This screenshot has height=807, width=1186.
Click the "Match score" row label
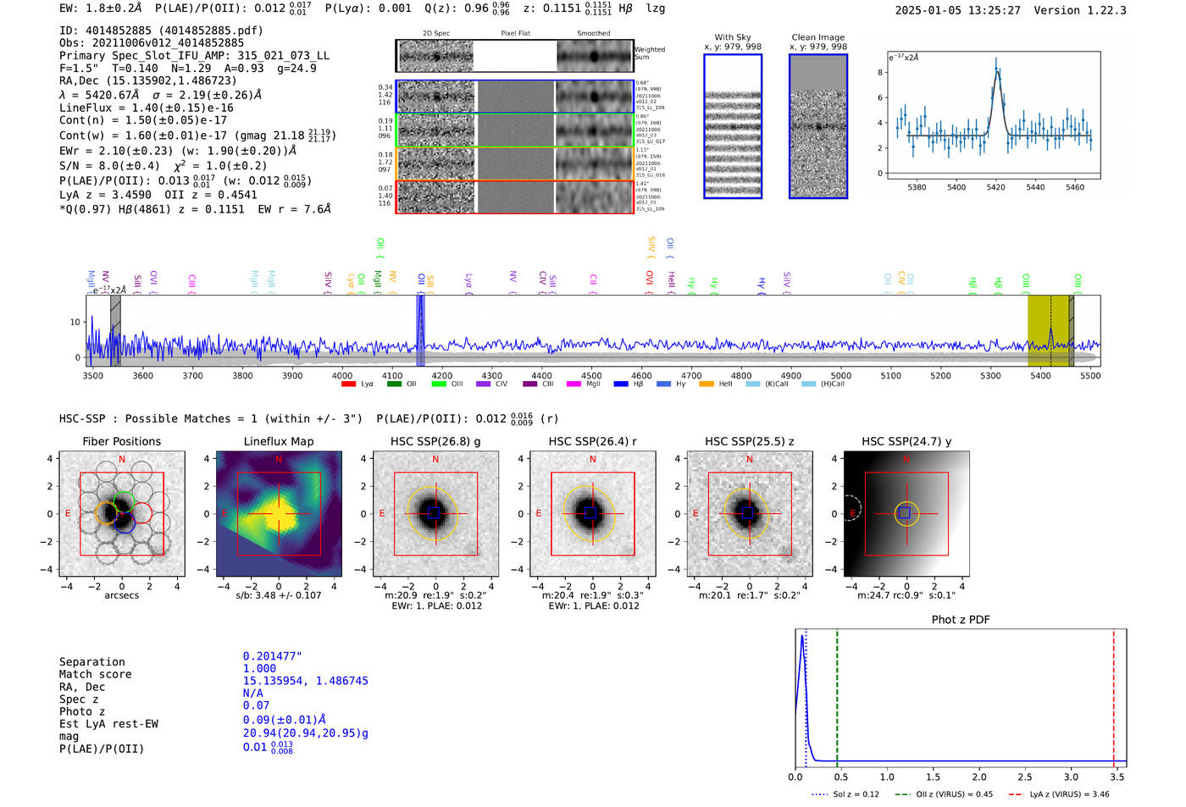pyautogui.click(x=95, y=675)
